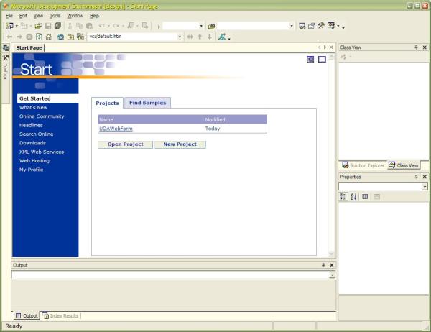Screen dimensions: 431x332
Task: Open the Properties object dropdown
Action: tap(425, 187)
